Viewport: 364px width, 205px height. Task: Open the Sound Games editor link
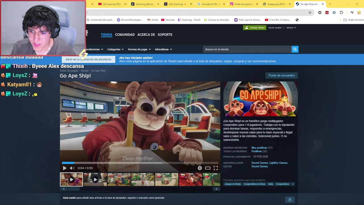point(260,167)
